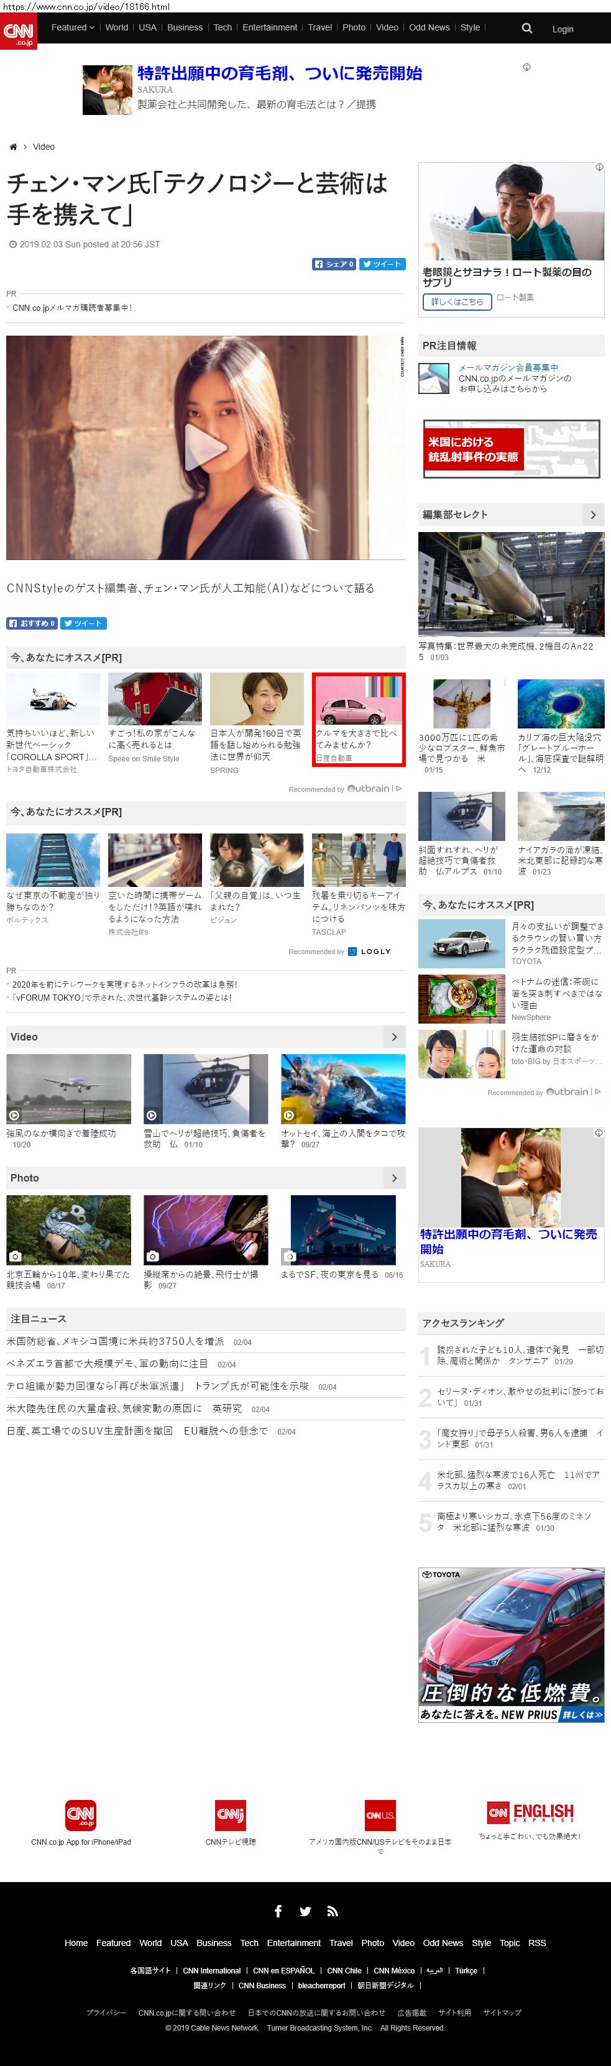Open the search magnifier icon

527,28
